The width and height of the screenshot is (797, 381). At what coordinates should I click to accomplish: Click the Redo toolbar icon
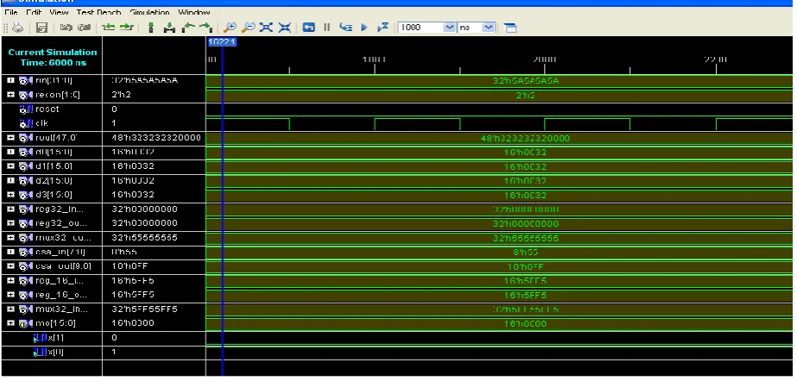84,28
